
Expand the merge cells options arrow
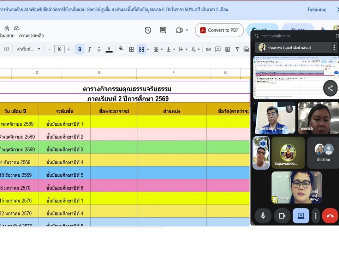coord(148,49)
